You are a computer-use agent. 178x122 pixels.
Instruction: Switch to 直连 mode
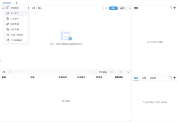pyautogui.click(x=113, y=8)
